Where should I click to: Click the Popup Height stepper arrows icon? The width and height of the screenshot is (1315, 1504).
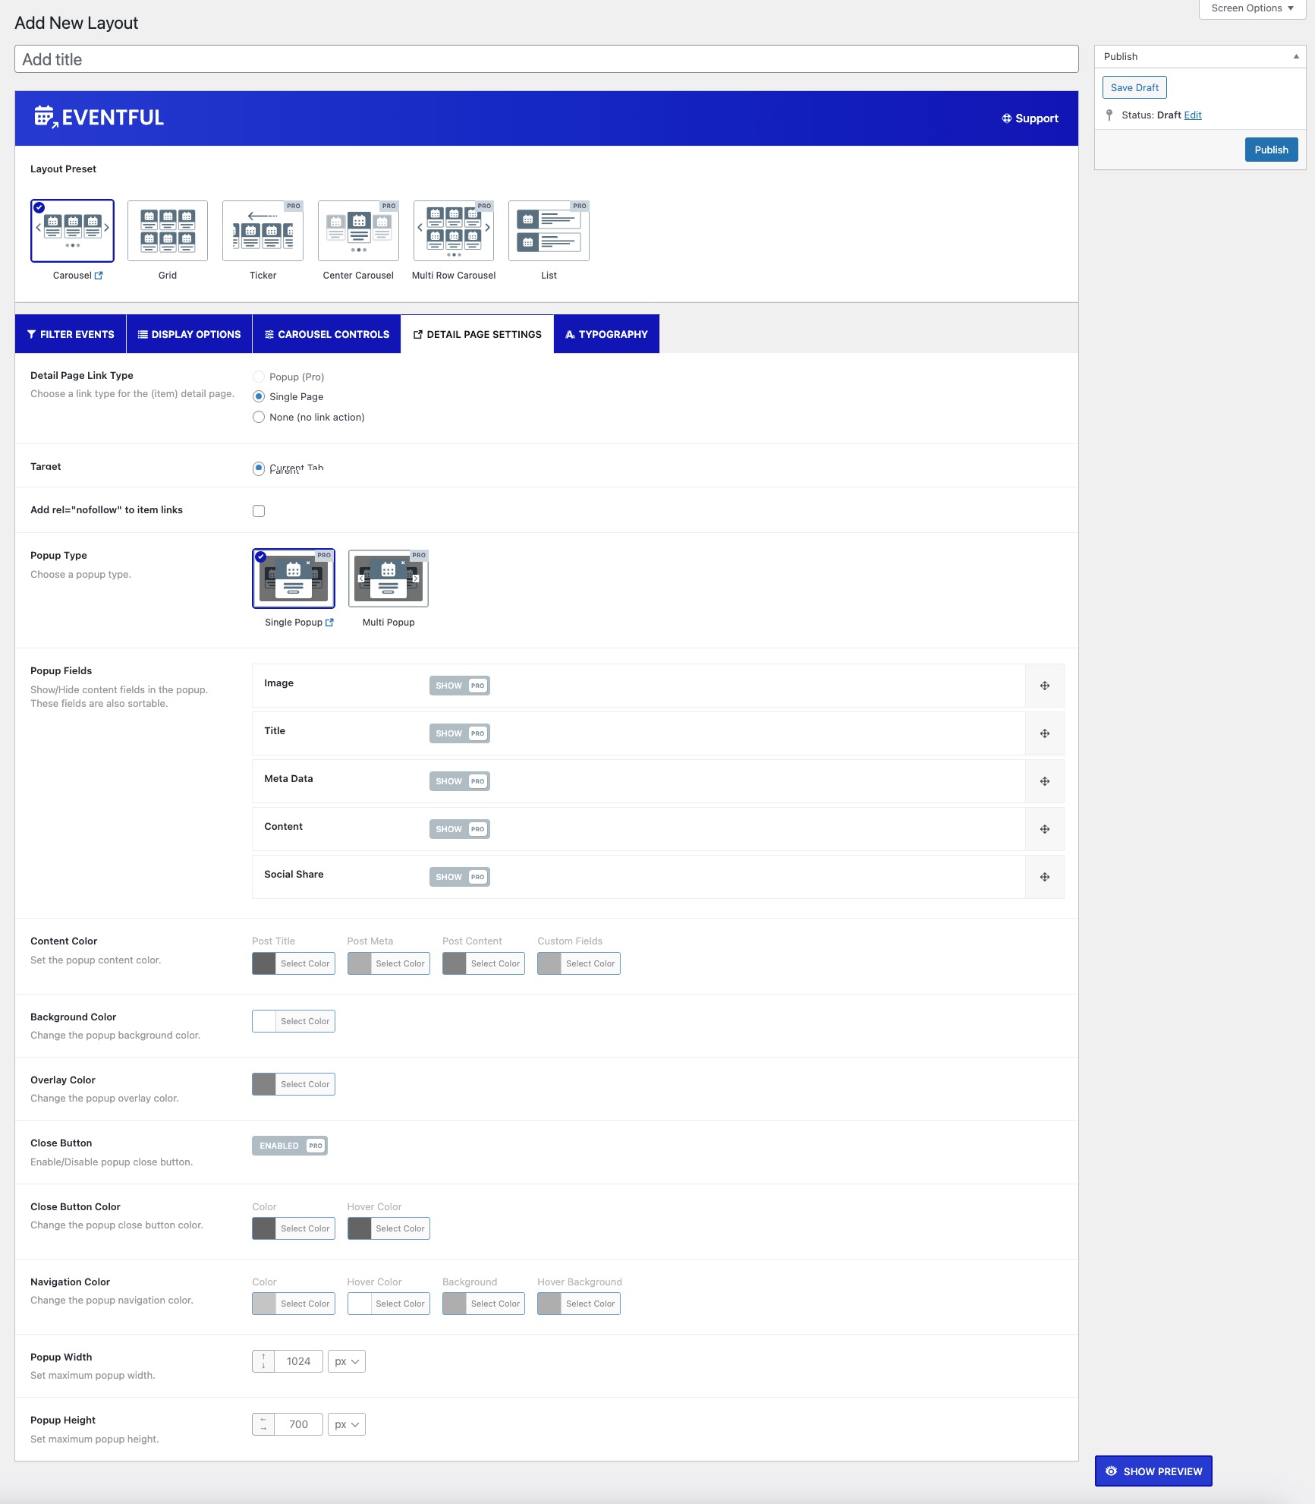point(263,1424)
